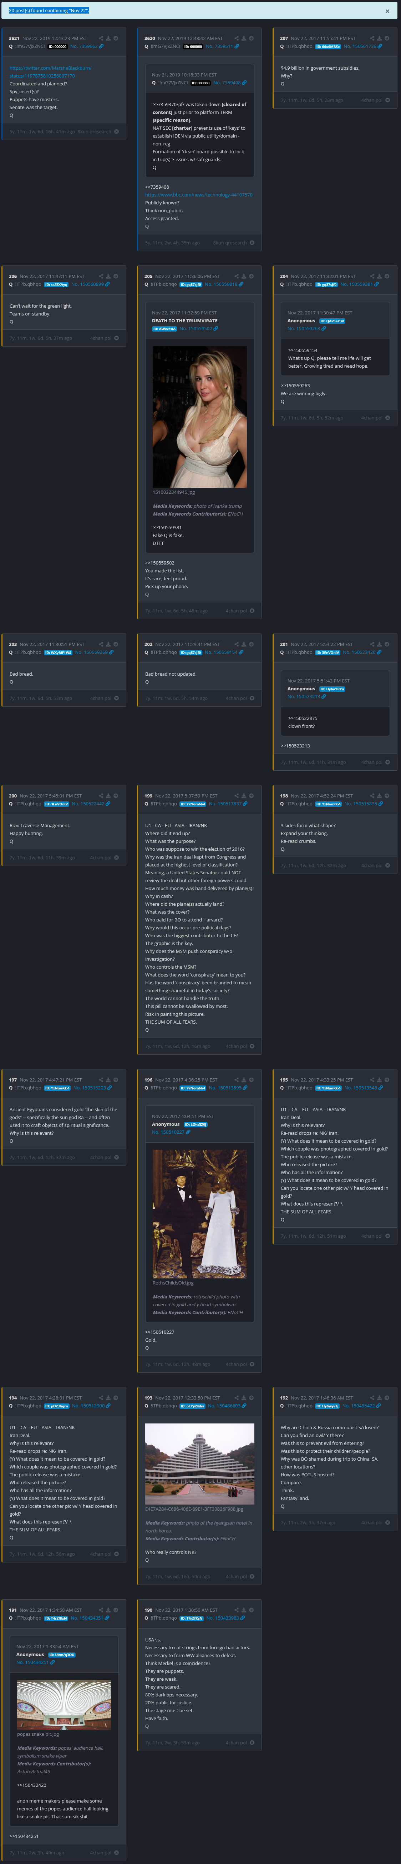Viewport: 401px width, 1864px height.
Task: Open post 200 with its arrow icon
Action: tap(116, 796)
